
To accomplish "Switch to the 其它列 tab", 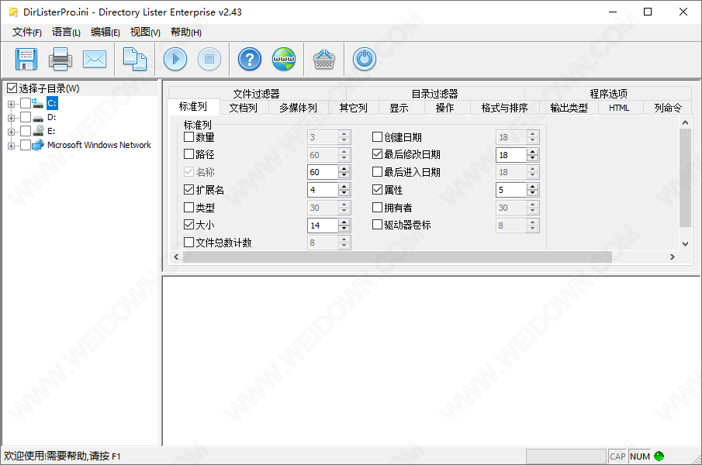I will pyautogui.click(x=353, y=108).
